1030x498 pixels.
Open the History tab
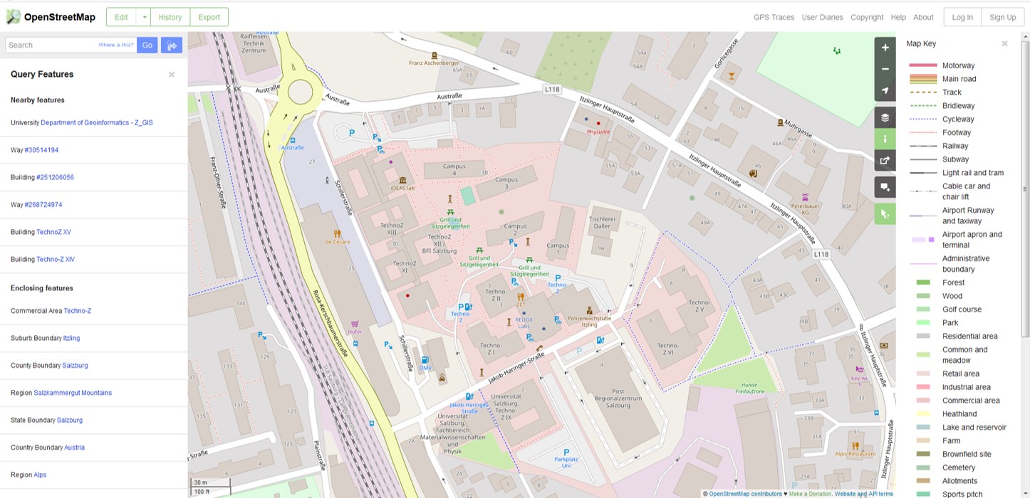pyautogui.click(x=170, y=17)
